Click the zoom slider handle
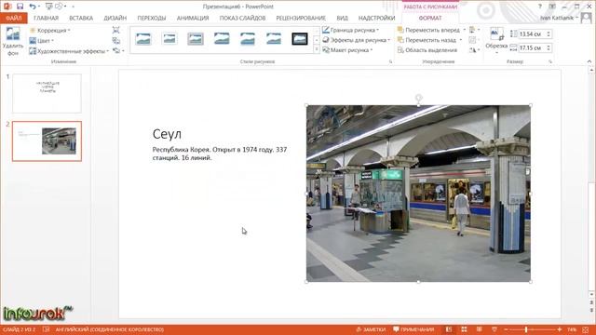The image size is (596, 335). [x=526, y=329]
